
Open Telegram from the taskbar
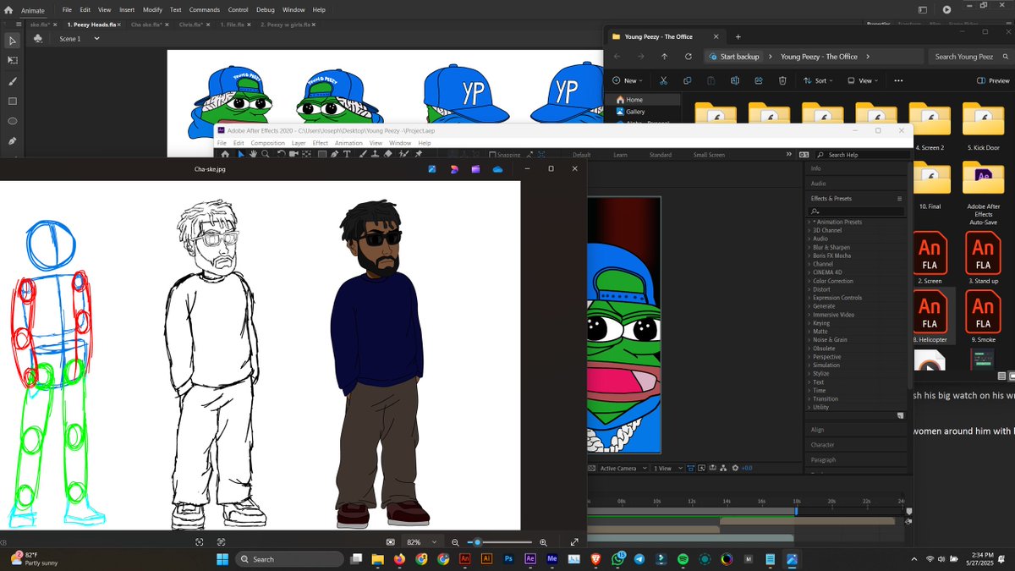(x=639, y=559)
